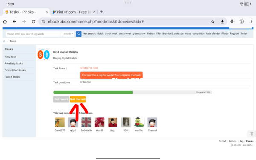Click hot search term 'Filer'
The image size is (256, 160).
coord(159,33)
